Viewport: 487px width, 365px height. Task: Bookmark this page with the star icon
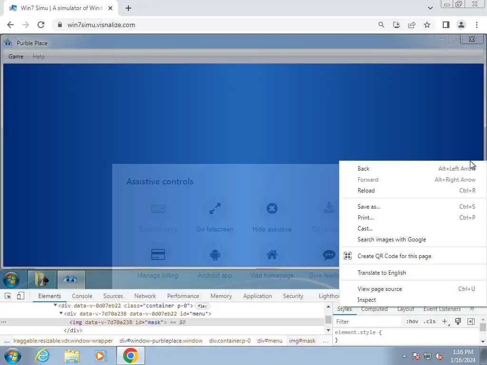(427, 25)
